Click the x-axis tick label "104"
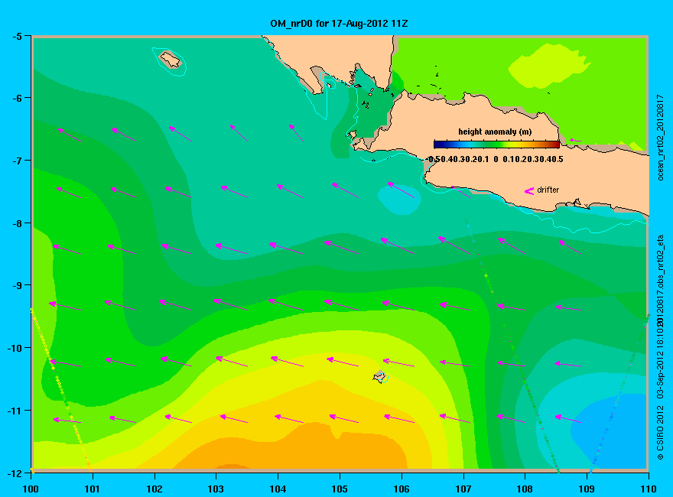 [x=278, y=489]
